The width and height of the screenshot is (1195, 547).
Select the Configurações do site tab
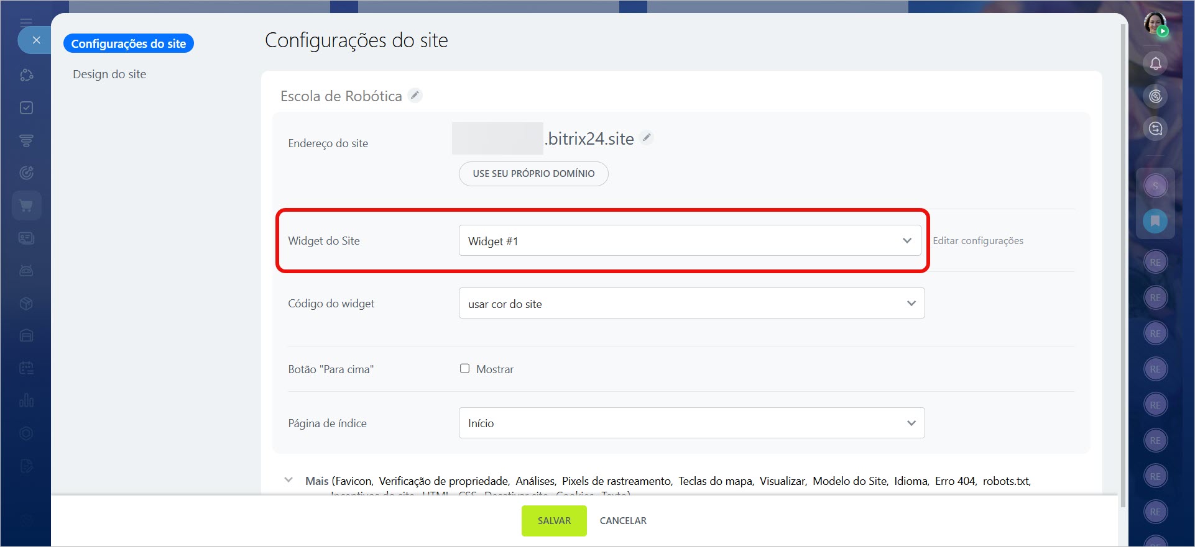[129, 43]
